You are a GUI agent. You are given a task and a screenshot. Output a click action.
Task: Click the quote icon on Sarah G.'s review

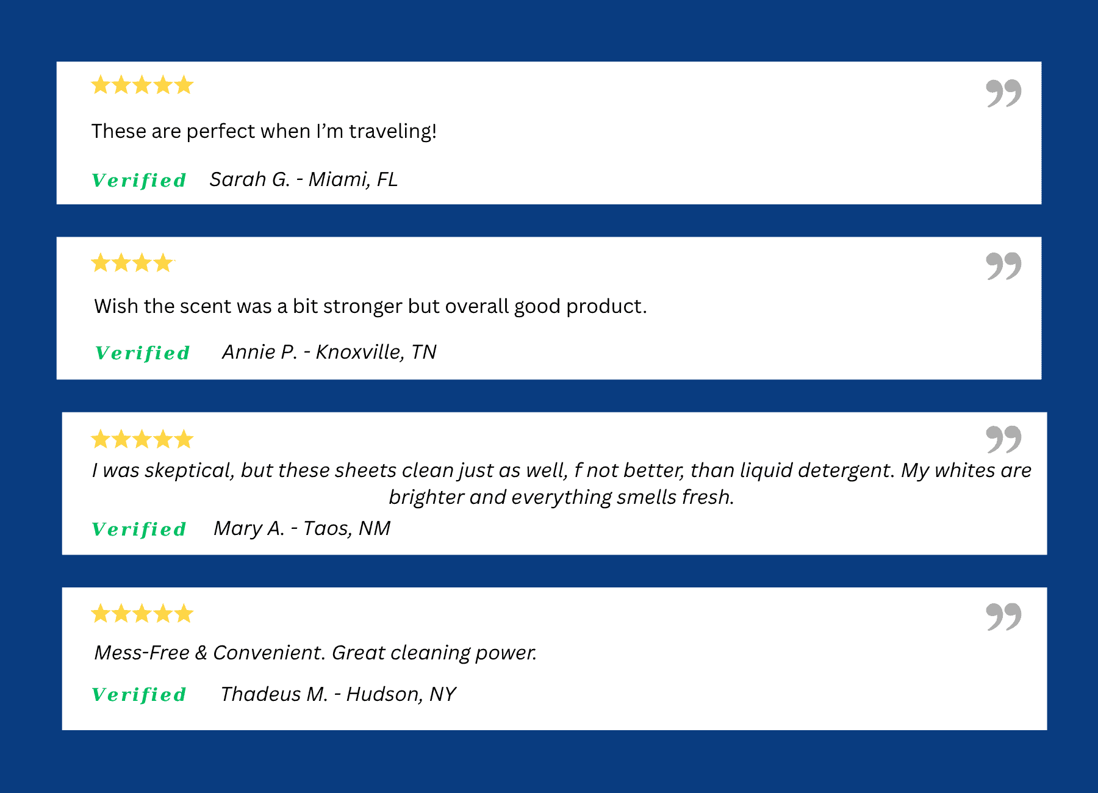click(1003, 93)
